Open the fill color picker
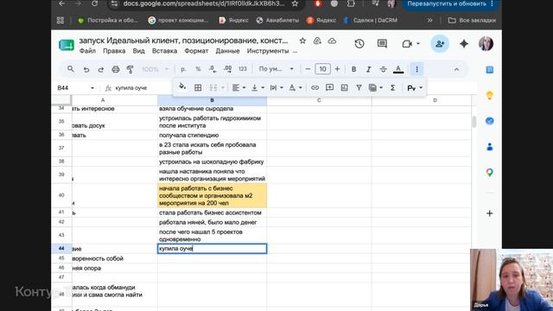This screenshot has width=553, height=311. click(182, 86)
